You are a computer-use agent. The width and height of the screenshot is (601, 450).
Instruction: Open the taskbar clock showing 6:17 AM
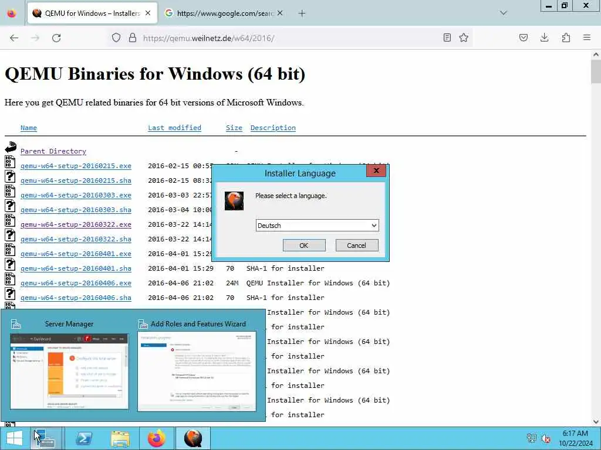coord(575,438)
